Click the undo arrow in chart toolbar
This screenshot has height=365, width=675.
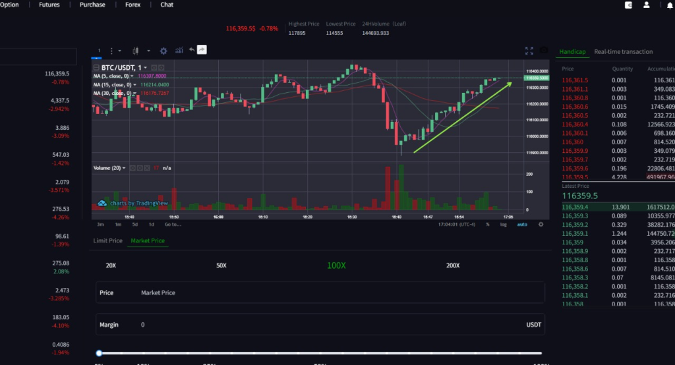coord(191,49)
